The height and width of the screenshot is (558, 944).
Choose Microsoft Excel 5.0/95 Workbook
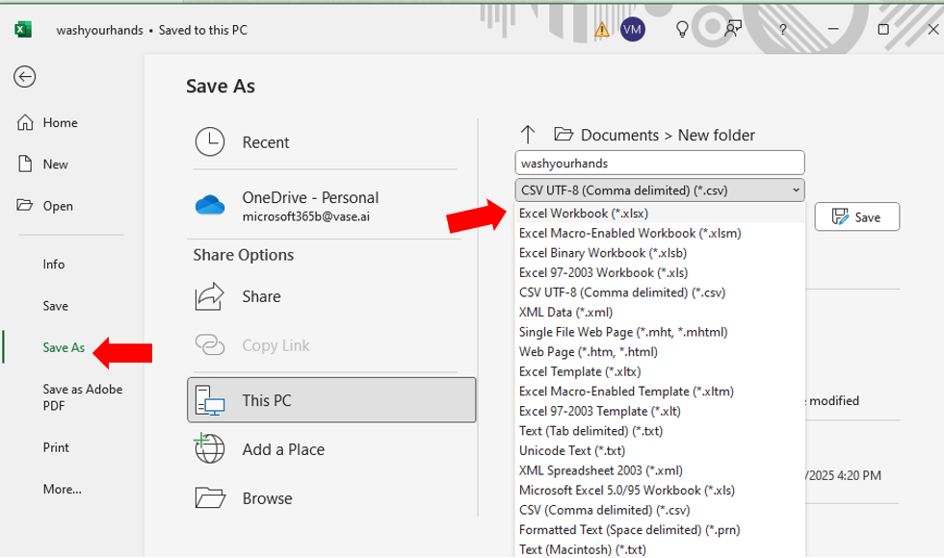(660, 491)
